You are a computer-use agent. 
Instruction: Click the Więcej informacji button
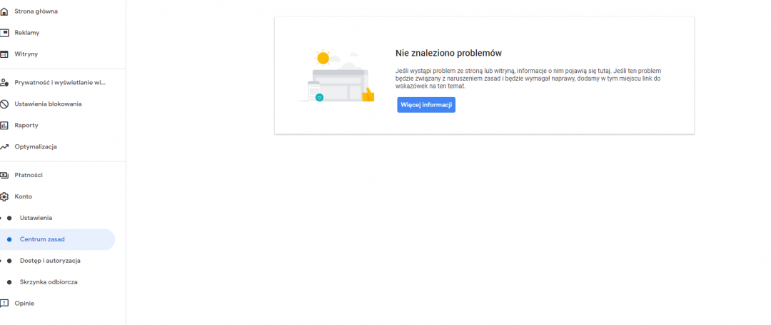pyautogui.click(x=426, y=105)
